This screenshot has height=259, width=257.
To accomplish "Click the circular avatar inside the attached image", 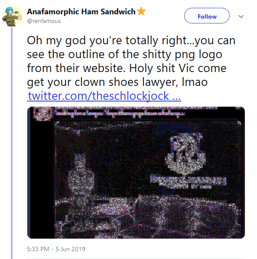I will point(43,113).
